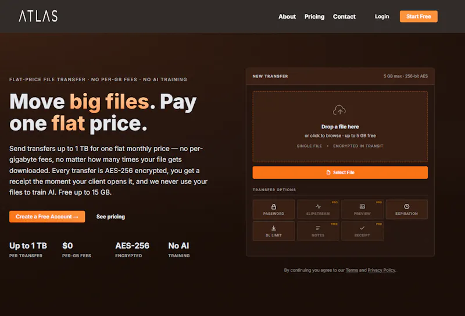The image size is (465, 316).
Task: Click the 'AES-256' encrypted stat
Action: (x=133, y=246)
